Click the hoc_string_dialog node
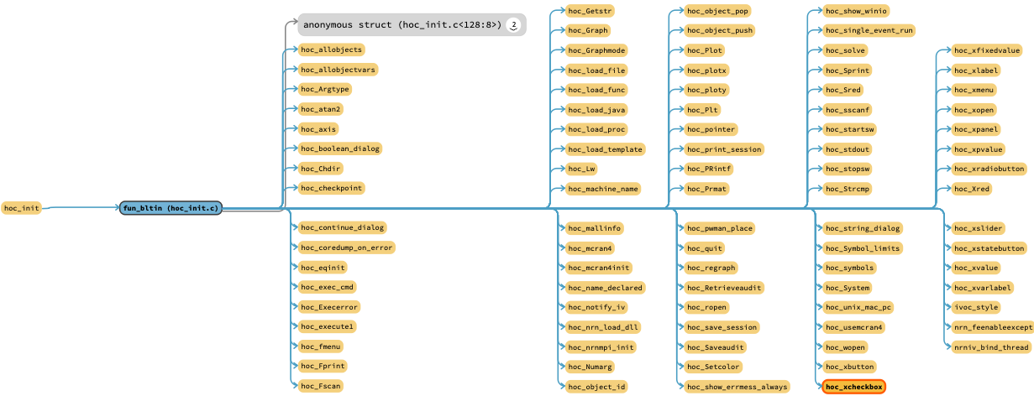The height and width of the screenshot is (396, 1034). (862, 228)
